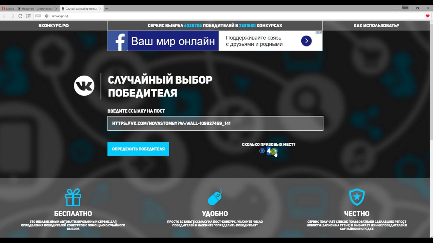The height and width of the screenshot is (243, 433).
Task: Click the УДОБНО heading
Action: click(x=215, y=214)
